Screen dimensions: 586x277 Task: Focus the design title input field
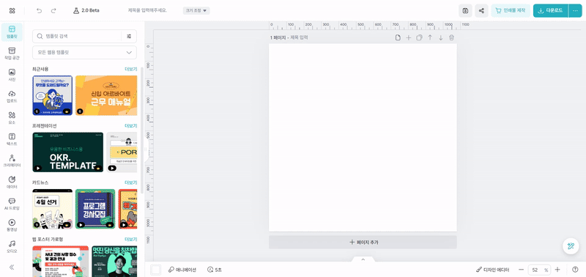pyautogui.click(x=147, y=10)
